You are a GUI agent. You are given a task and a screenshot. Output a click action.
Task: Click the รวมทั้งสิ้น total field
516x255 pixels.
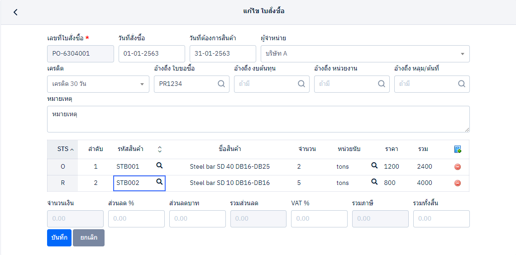point(441,219)
